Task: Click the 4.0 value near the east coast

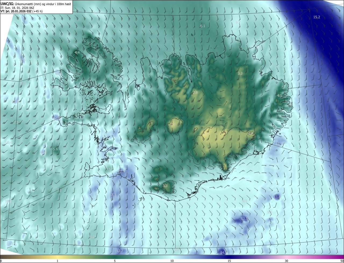Action: tap(279, 95)
